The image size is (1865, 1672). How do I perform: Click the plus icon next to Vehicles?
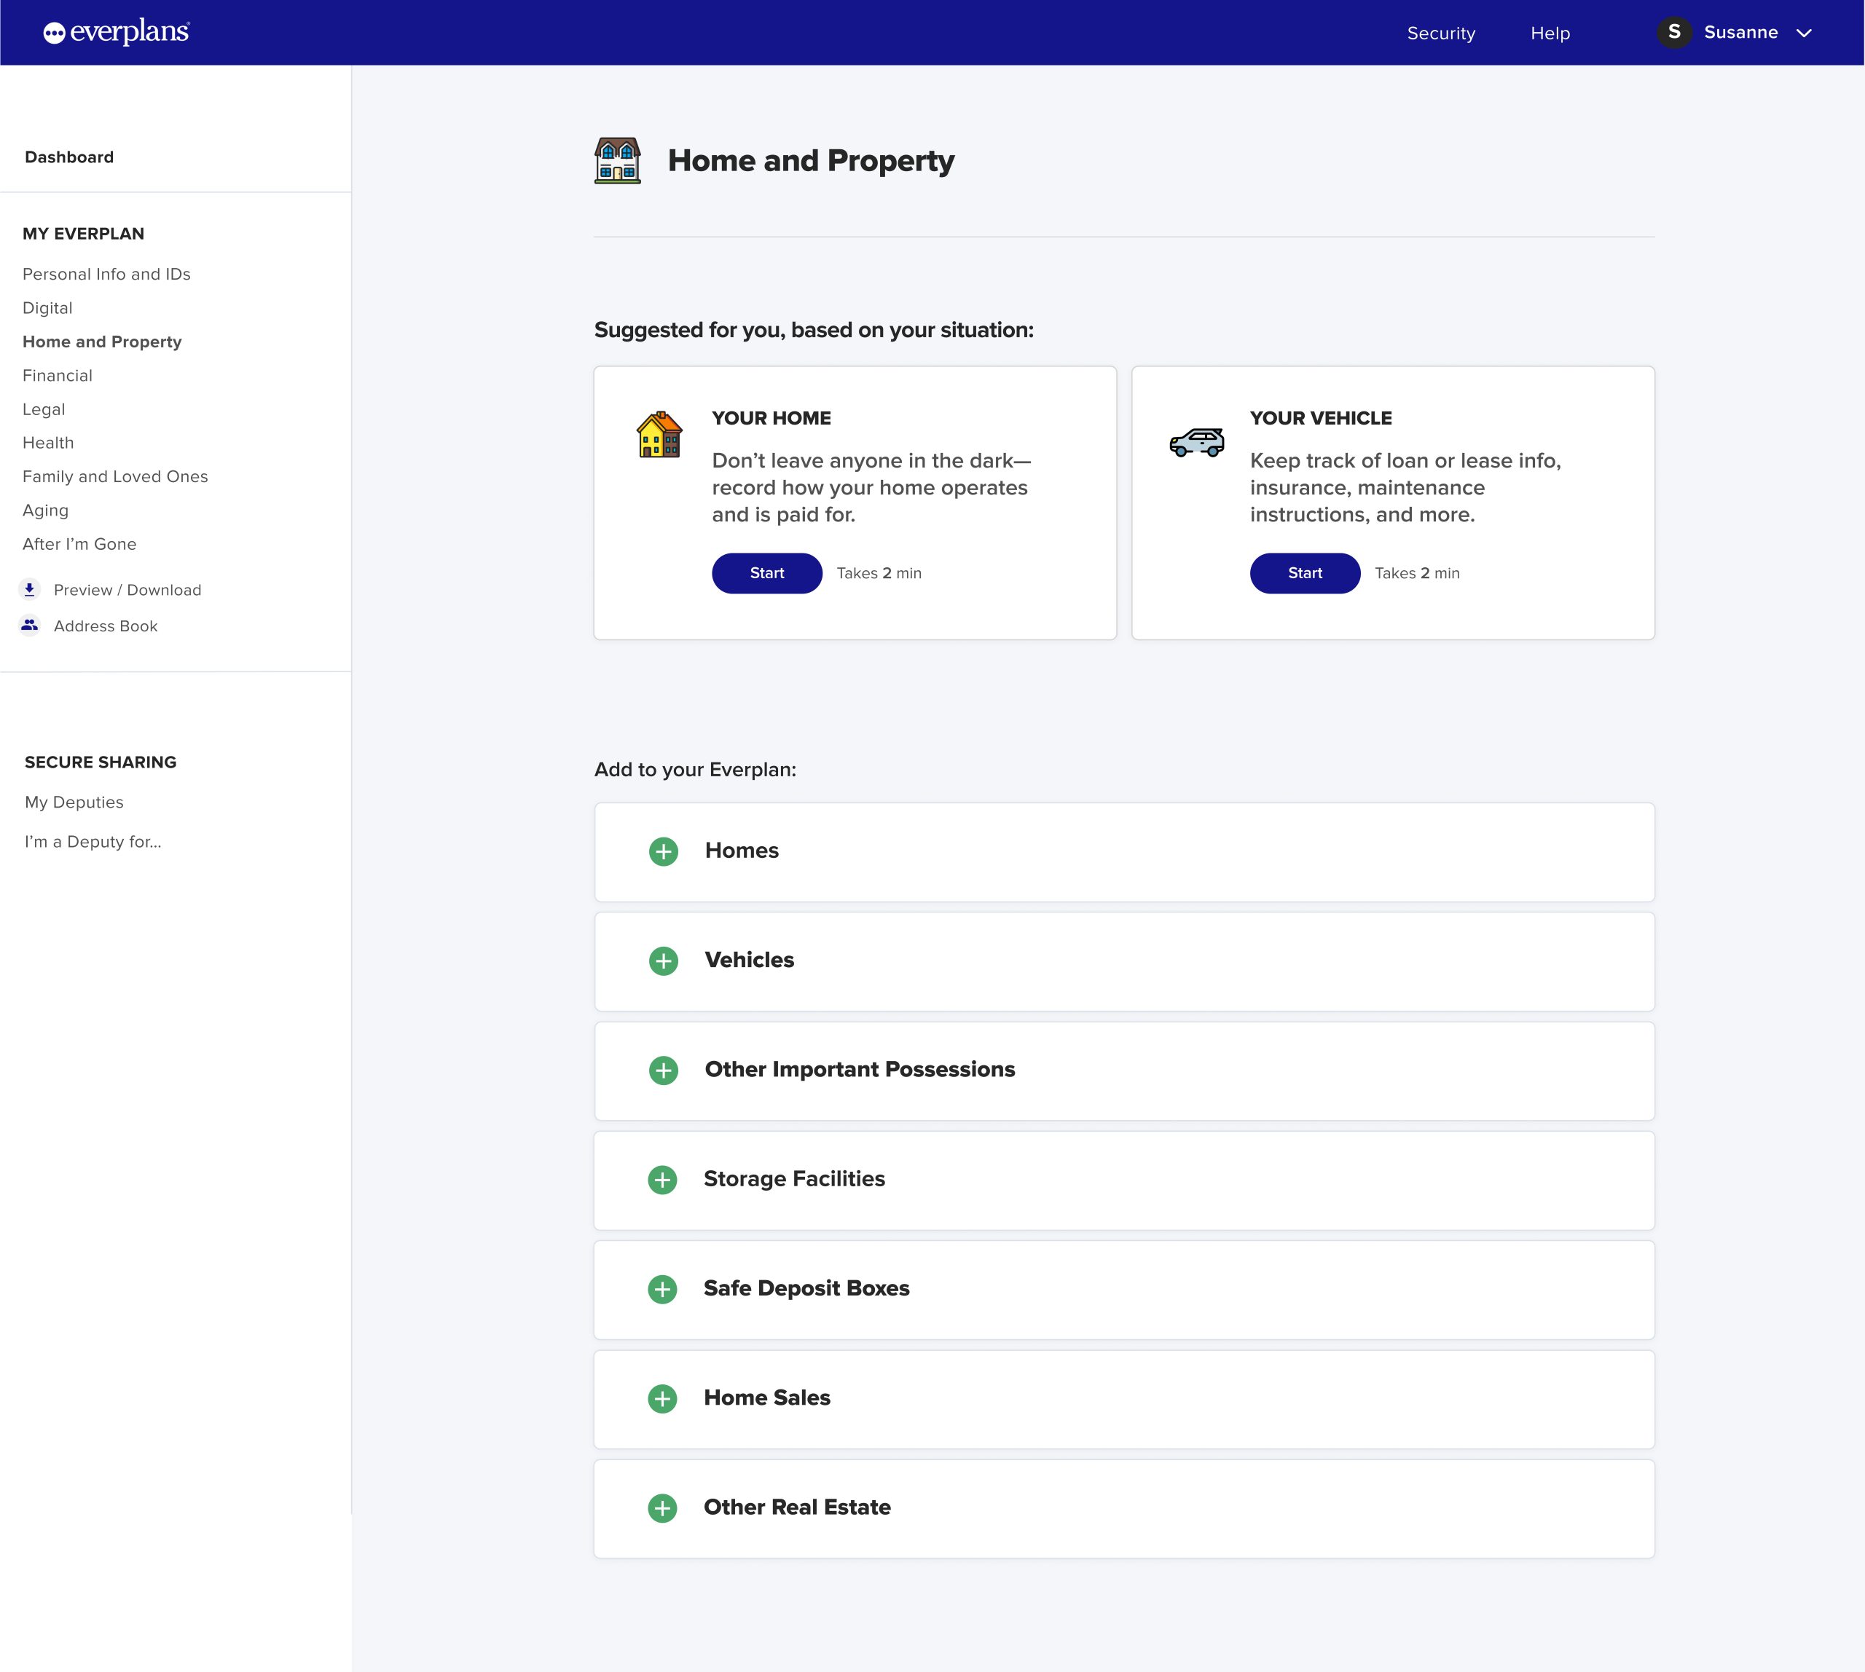(664, 961)
